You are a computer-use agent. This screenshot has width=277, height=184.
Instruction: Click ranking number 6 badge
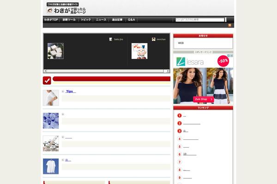180,154
